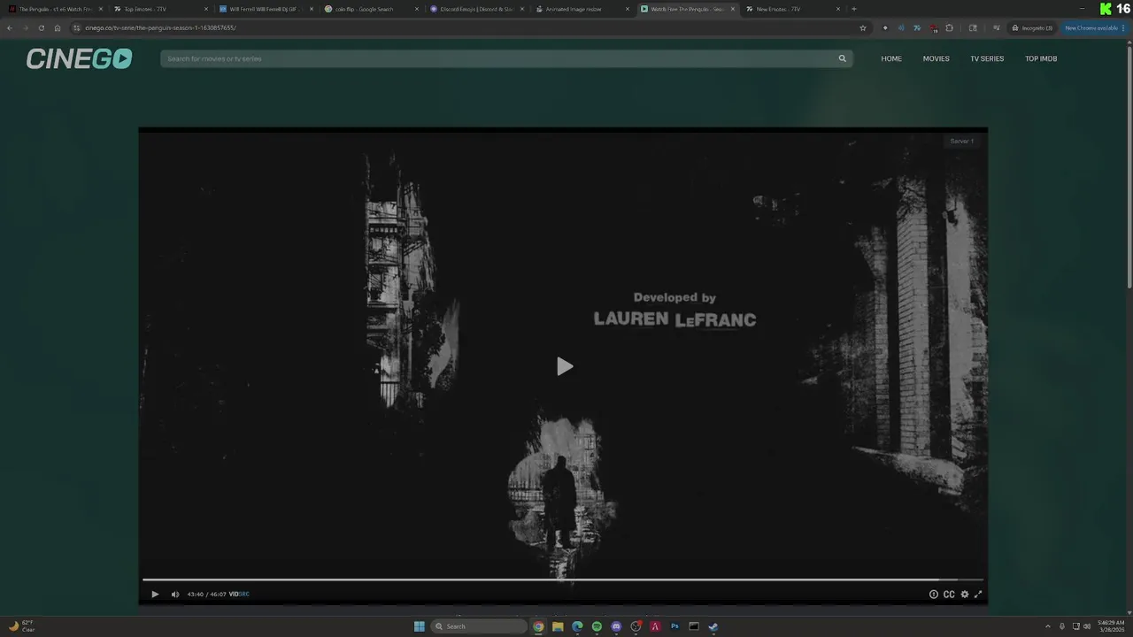Click the taskbar Search box
The image size is (1133, 637).
480,626
